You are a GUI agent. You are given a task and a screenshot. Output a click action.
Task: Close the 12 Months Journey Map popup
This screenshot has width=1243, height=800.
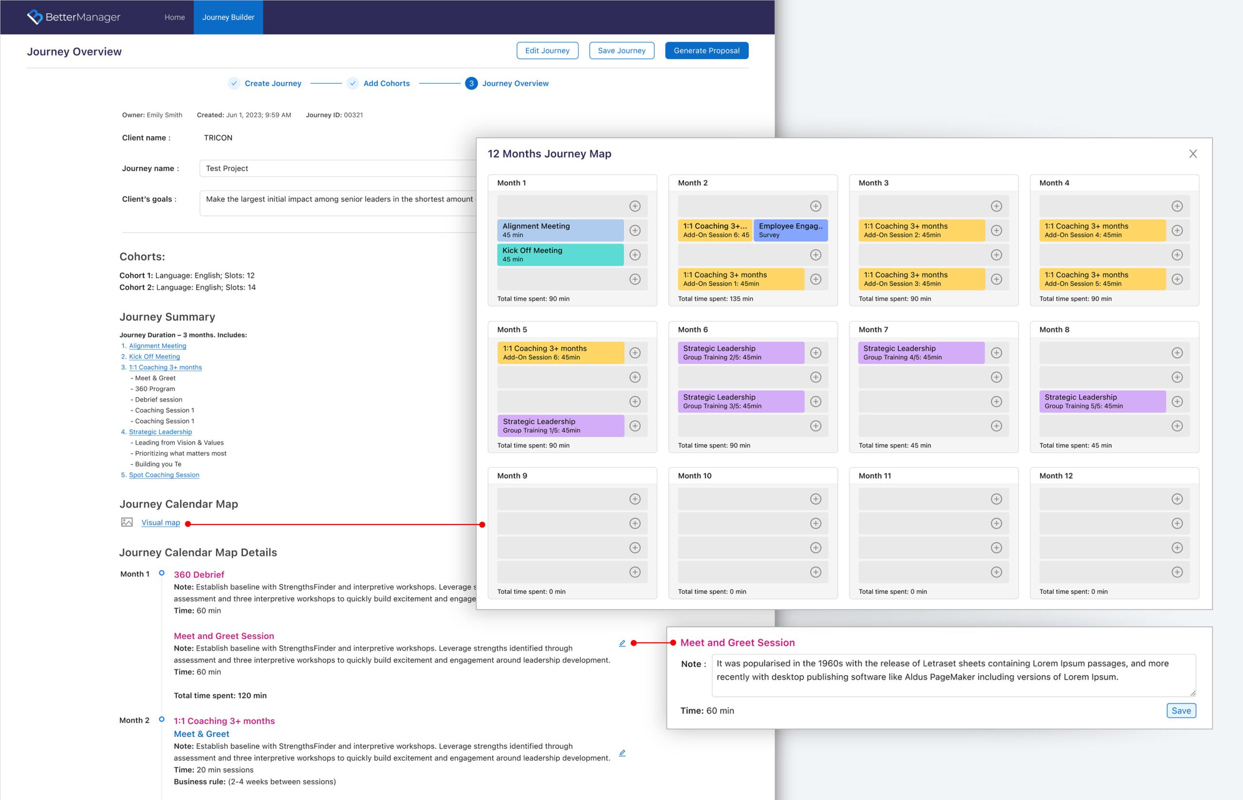1193,154
